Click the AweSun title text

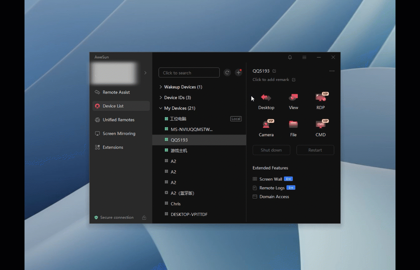(x=101, y=57)
